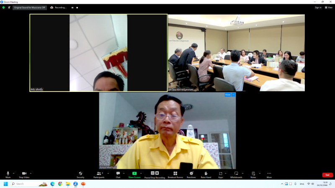Click the blue Mute button on bottom video
The height and width of the screenshot is (188, 335).
228,95
